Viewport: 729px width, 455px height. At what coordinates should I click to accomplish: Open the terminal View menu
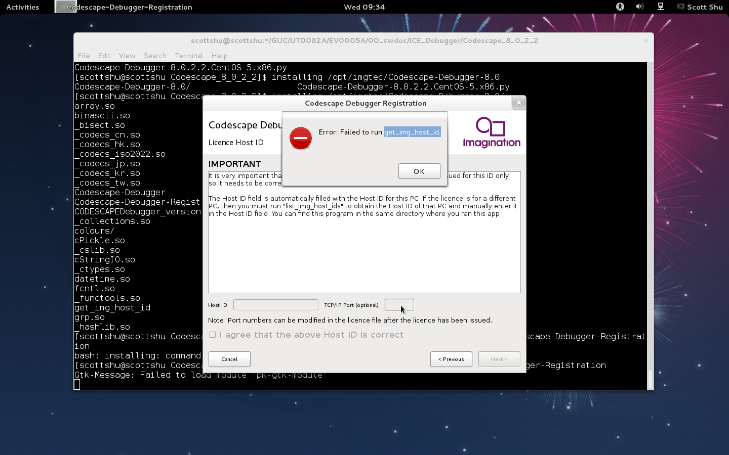pos(127,56)
